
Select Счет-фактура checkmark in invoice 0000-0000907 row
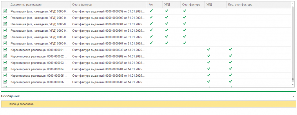[185, 43]
